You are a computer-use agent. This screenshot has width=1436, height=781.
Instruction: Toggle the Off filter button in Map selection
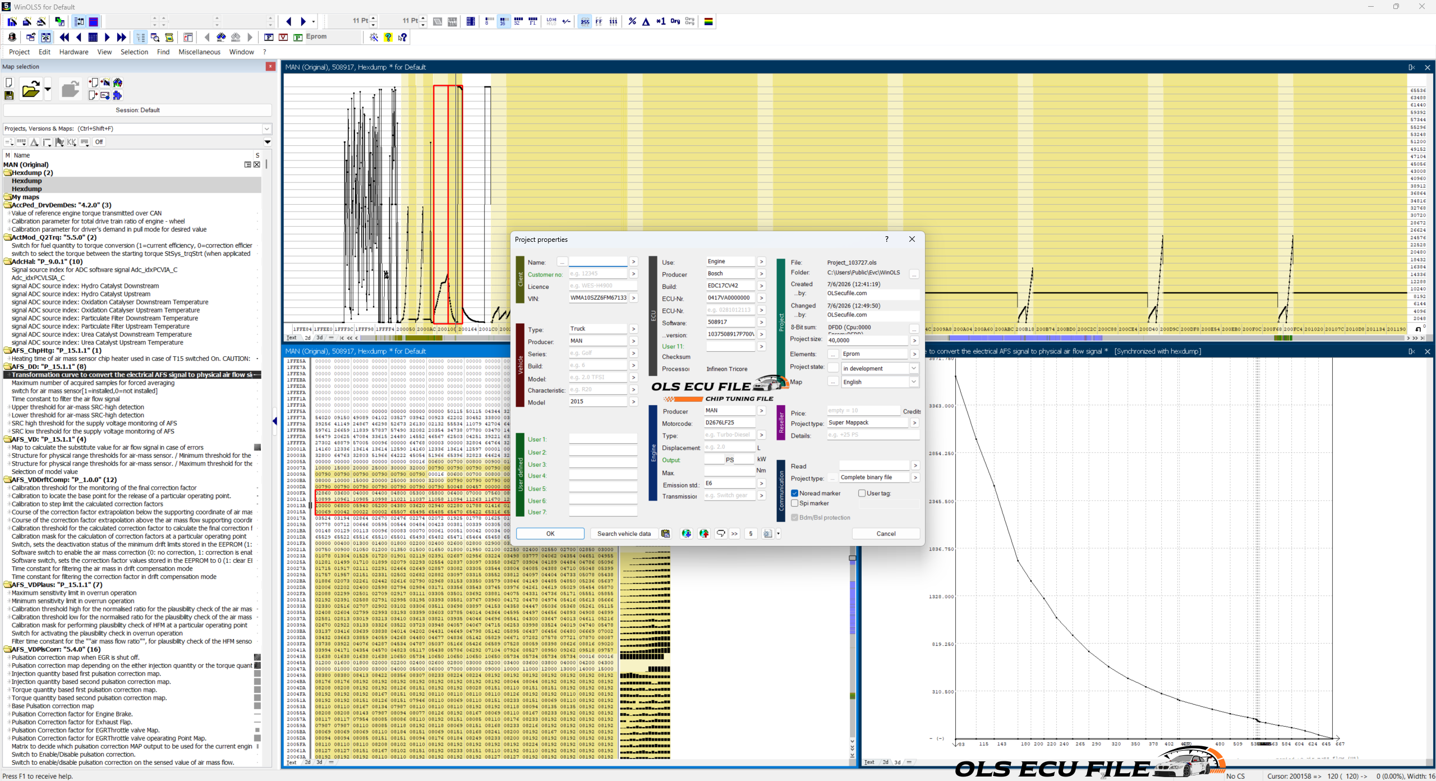pos(99,142)
